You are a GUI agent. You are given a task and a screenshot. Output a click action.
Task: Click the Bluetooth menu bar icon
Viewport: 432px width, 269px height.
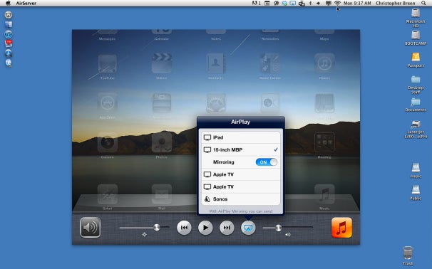tap(310, 4)
